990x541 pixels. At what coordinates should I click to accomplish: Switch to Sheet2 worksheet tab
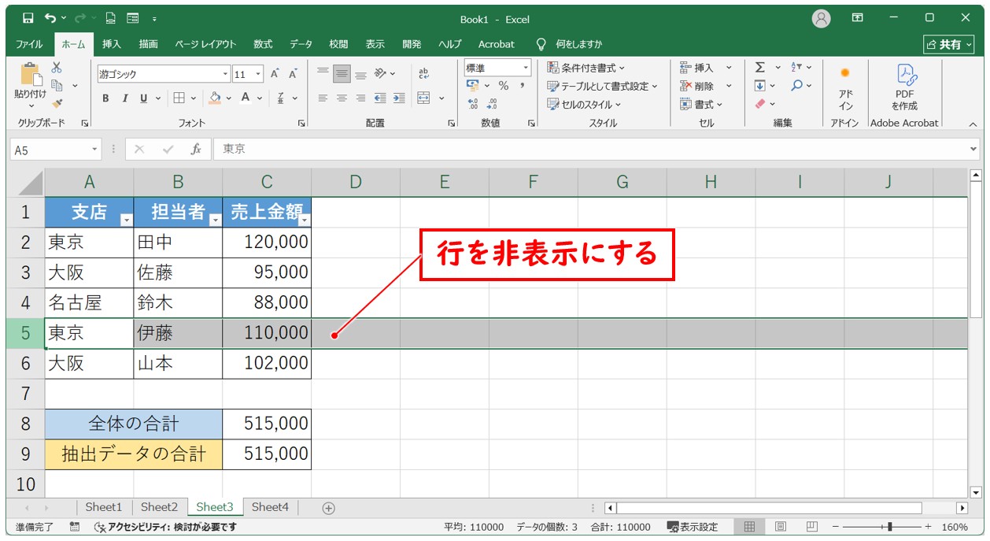pos(159,507)
